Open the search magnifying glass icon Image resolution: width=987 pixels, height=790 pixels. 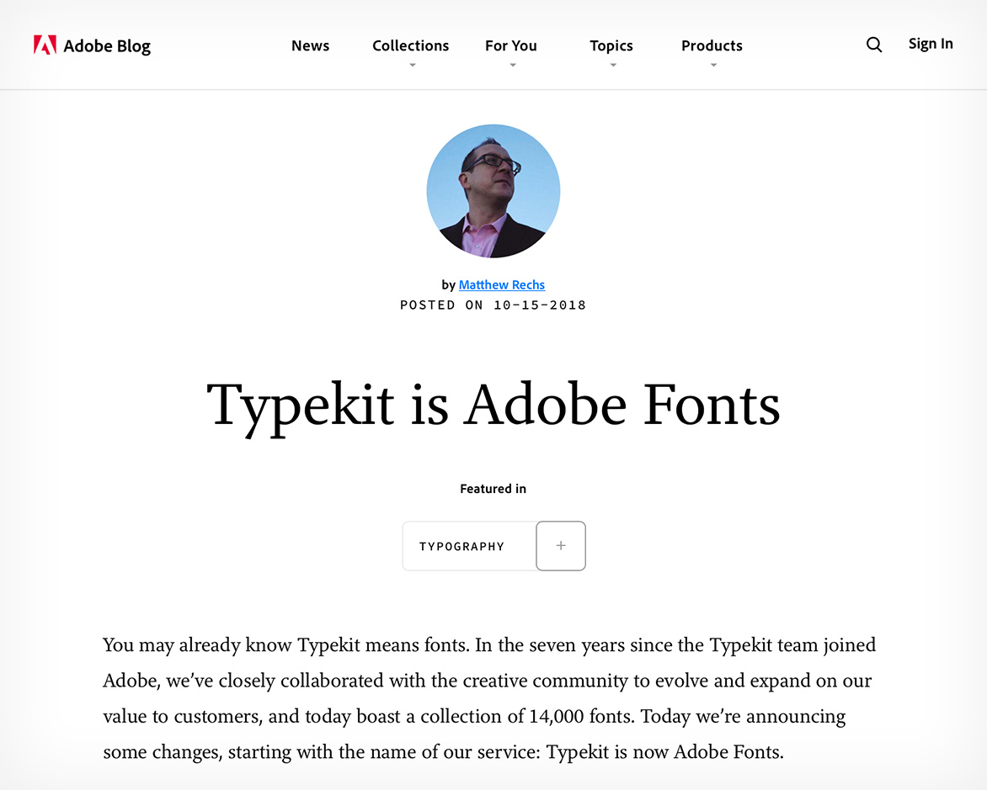pos(873,45)
